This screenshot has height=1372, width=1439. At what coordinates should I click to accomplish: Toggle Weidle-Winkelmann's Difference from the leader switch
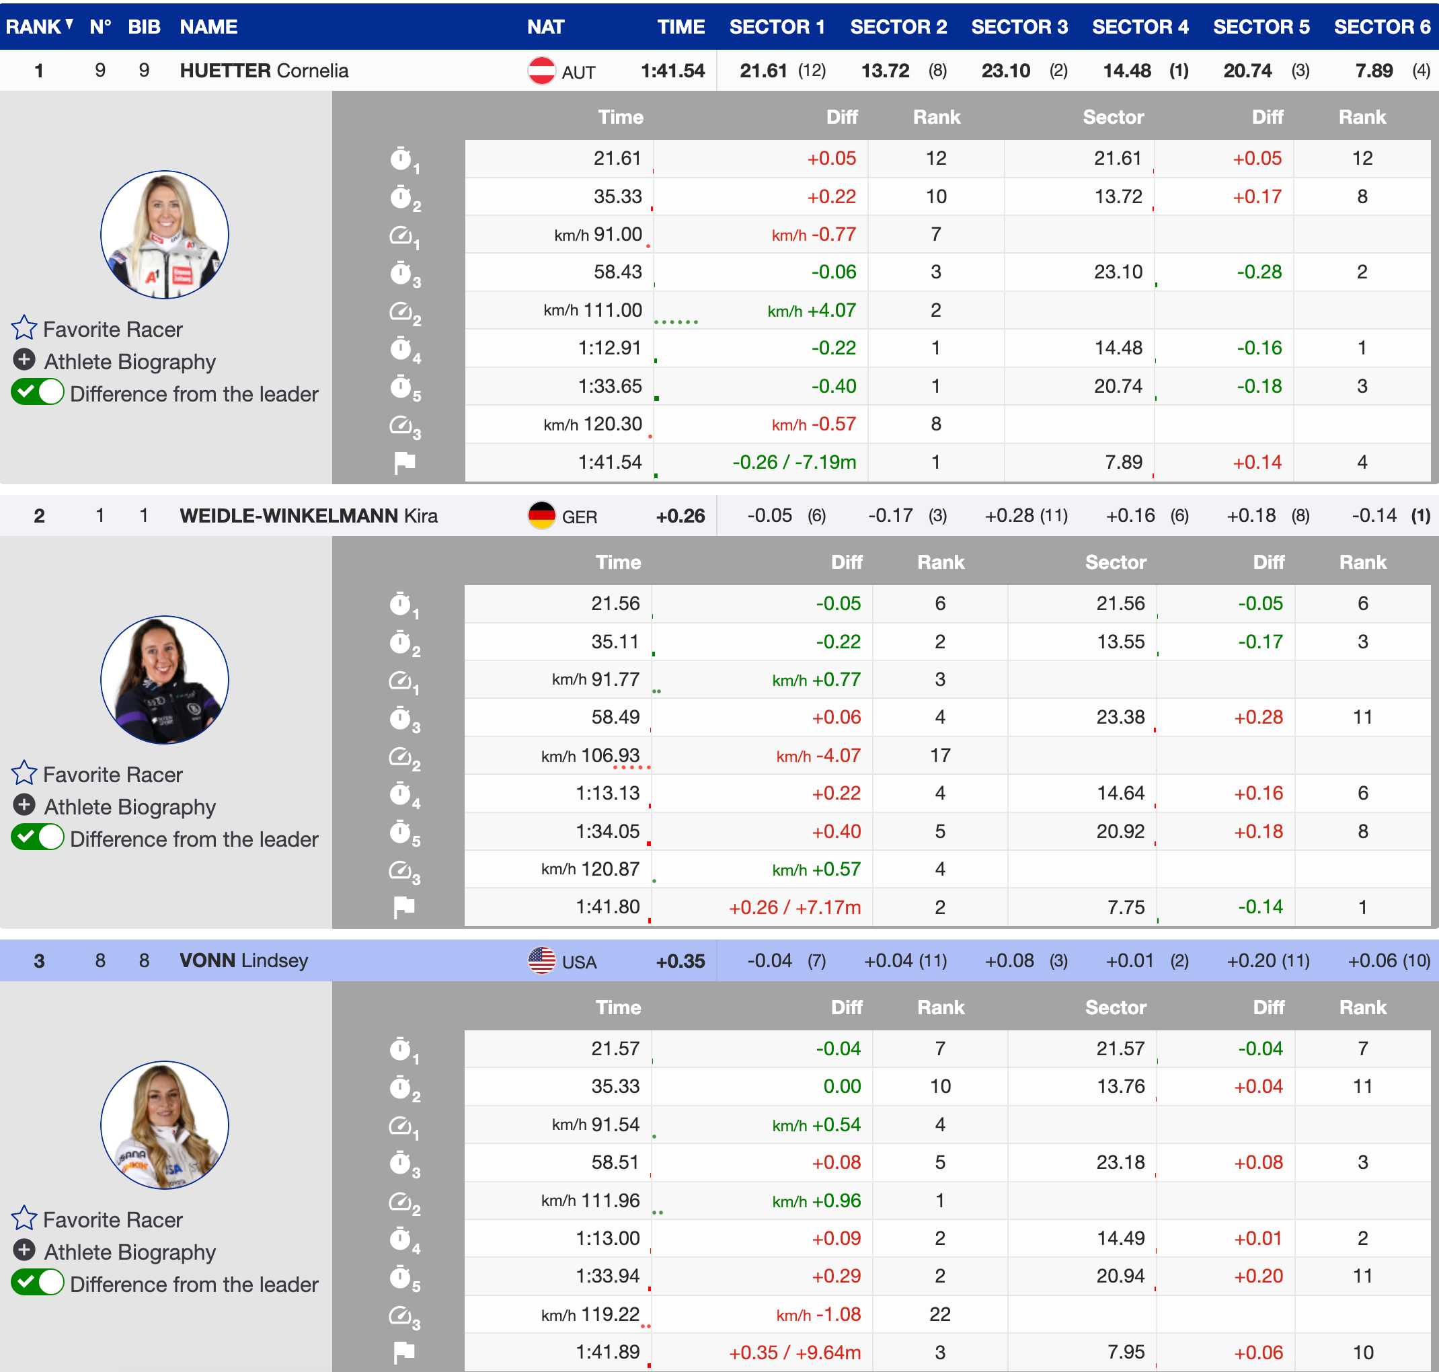[x=38, y=837]
